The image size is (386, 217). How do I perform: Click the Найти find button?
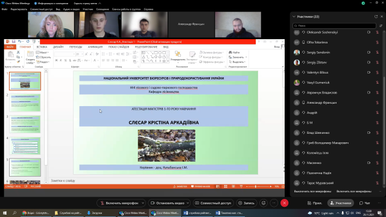click(235, 52)
